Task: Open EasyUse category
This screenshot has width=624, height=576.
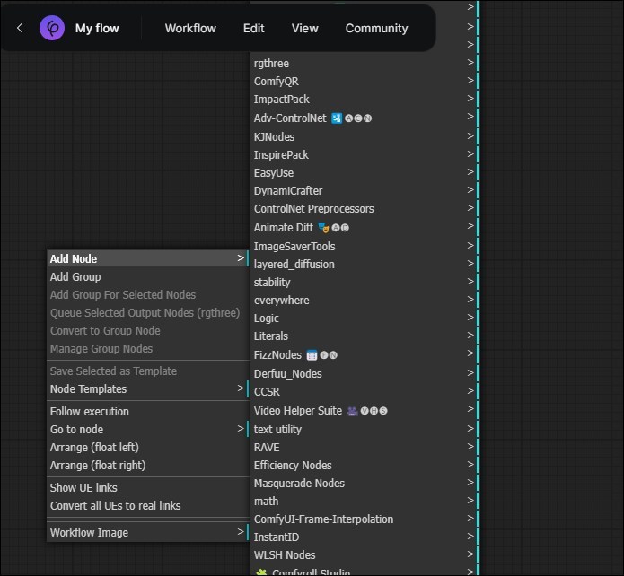Action: pyautogui.click(x=365, y=172)
